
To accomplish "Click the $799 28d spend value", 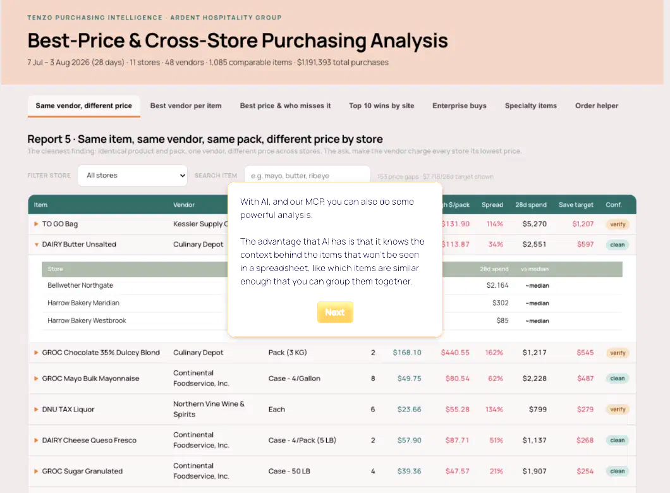I will pos(537,410).
